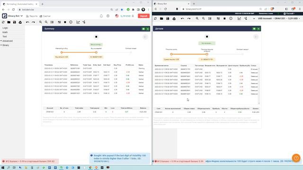Open the folder load icon in the left window

tap(9, 22)
